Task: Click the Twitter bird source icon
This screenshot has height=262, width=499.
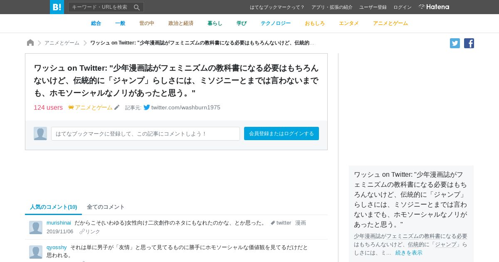Action: point(147,107)
